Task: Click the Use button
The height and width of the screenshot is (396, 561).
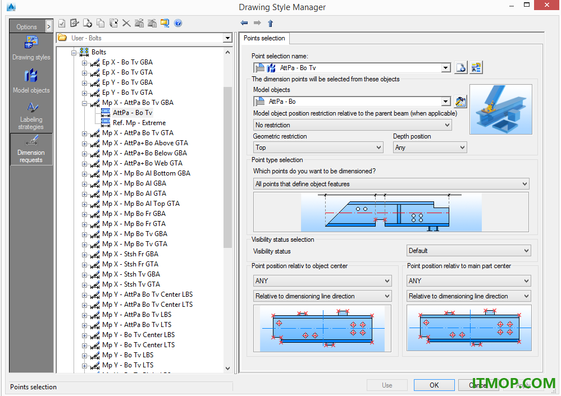Action: [387, 385]
